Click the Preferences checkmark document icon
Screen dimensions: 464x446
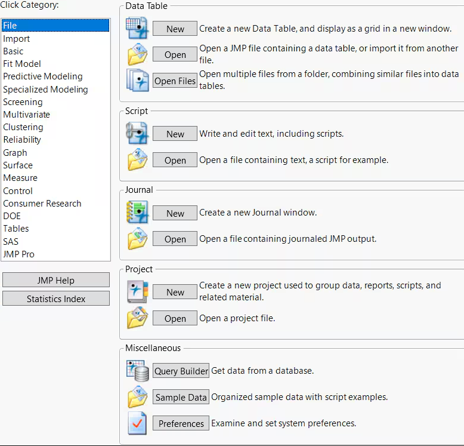click(x=137, y=423)
